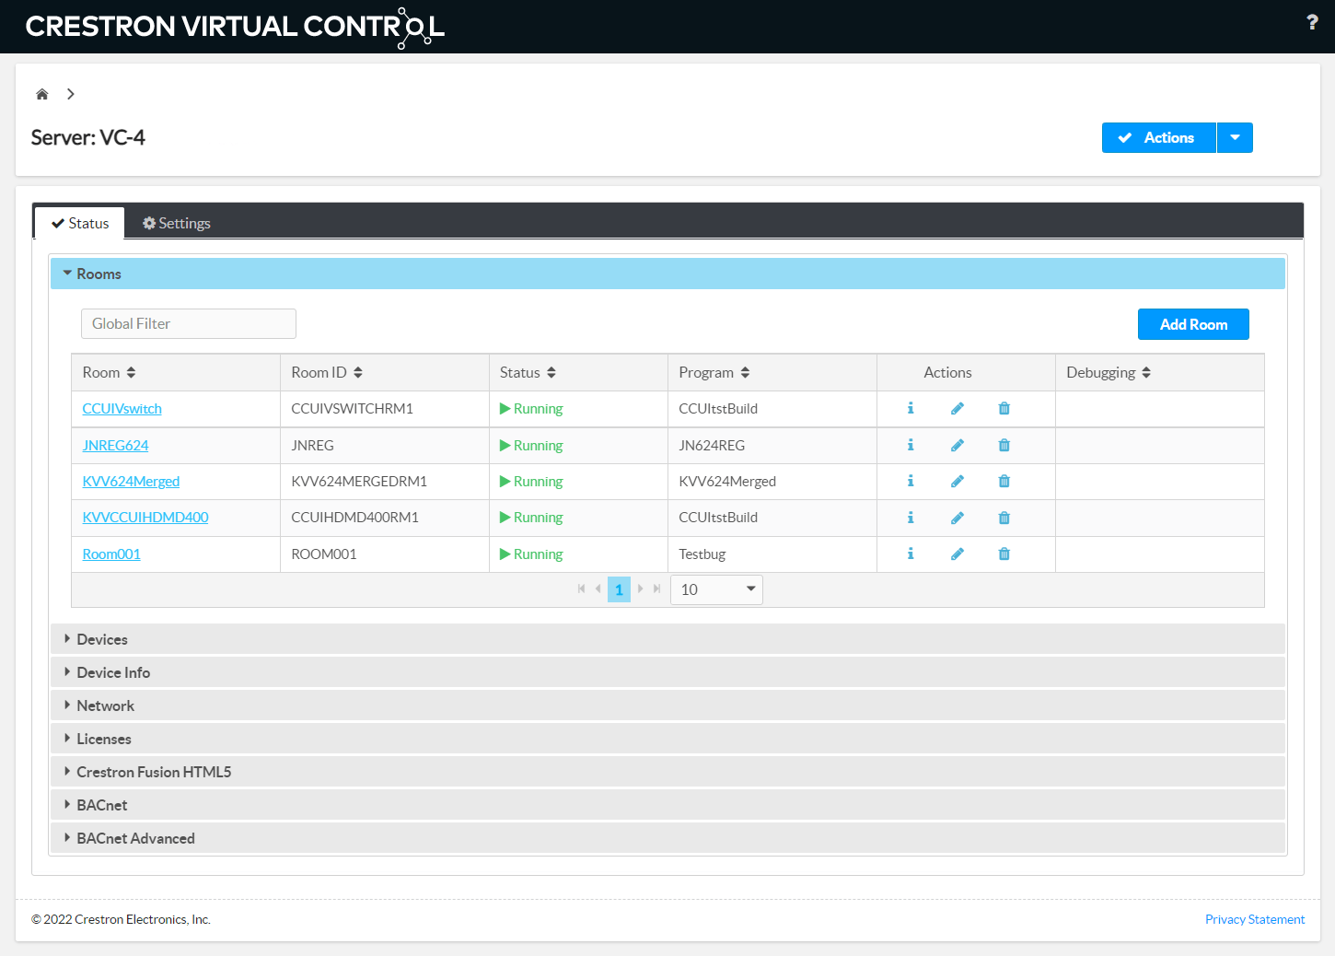Sort table by Room ID column
Viewport: 1335px width, 956px height.
click(x=358, y=372)
